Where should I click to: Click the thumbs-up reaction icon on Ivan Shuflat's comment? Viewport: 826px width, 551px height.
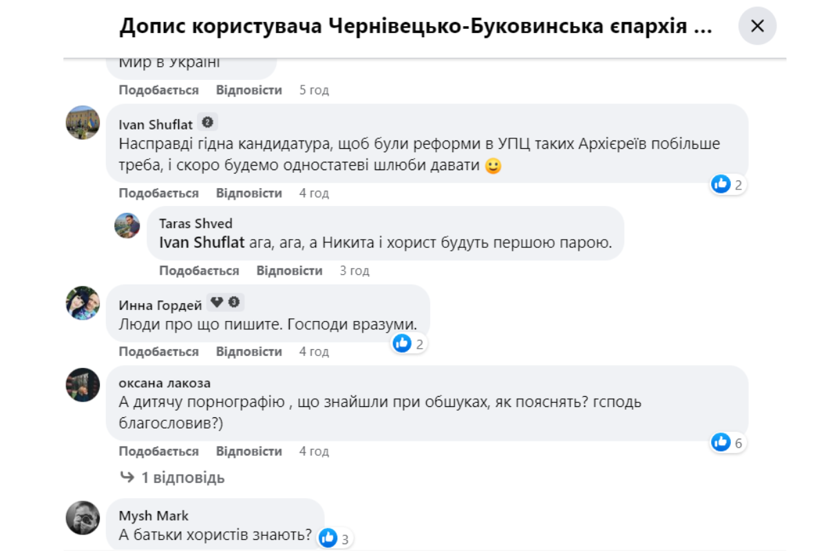click(x=721, y=184)
